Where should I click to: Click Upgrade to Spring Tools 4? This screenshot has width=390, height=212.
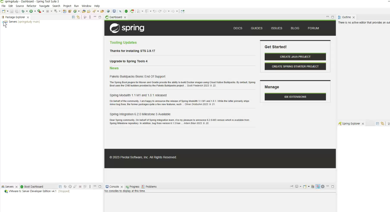(129, 61)
